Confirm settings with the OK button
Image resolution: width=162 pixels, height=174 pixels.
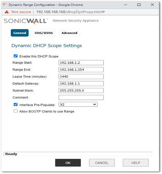pyautogui.click(x=68, y=163)
